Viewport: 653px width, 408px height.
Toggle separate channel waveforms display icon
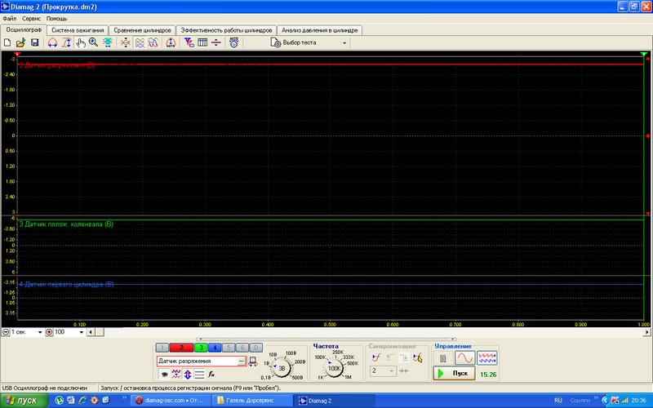[x=140, y=42]
